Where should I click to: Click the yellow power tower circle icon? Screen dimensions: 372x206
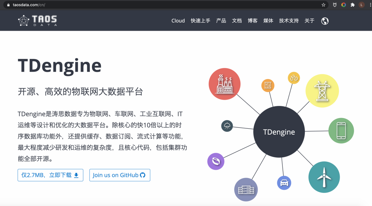(x=322, y=91)
